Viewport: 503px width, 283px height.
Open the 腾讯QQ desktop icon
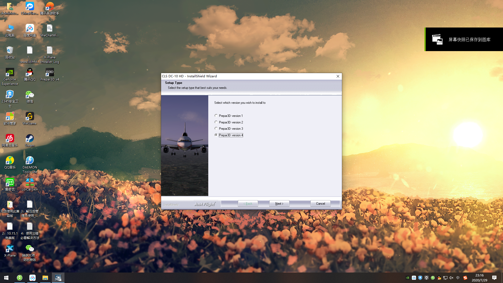pos(30,75)
